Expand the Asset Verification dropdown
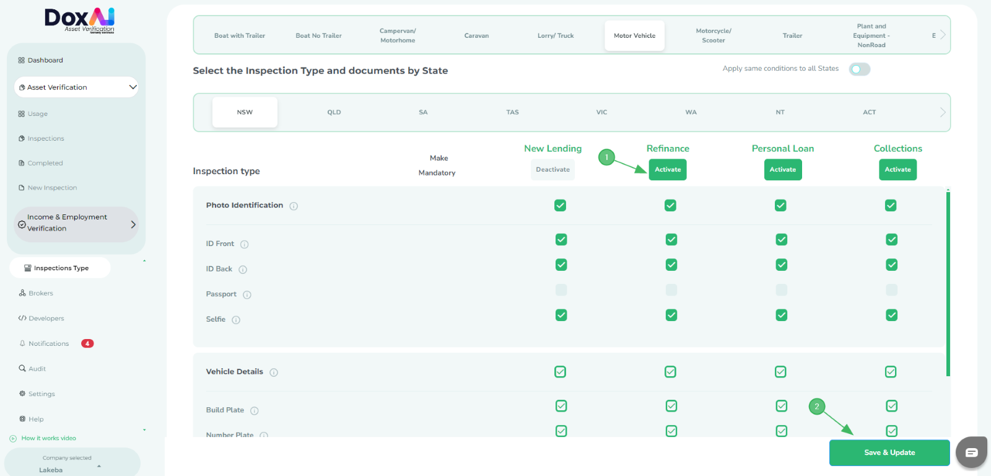991x476 pixels. pyautogui.click(x=133, y=87)
